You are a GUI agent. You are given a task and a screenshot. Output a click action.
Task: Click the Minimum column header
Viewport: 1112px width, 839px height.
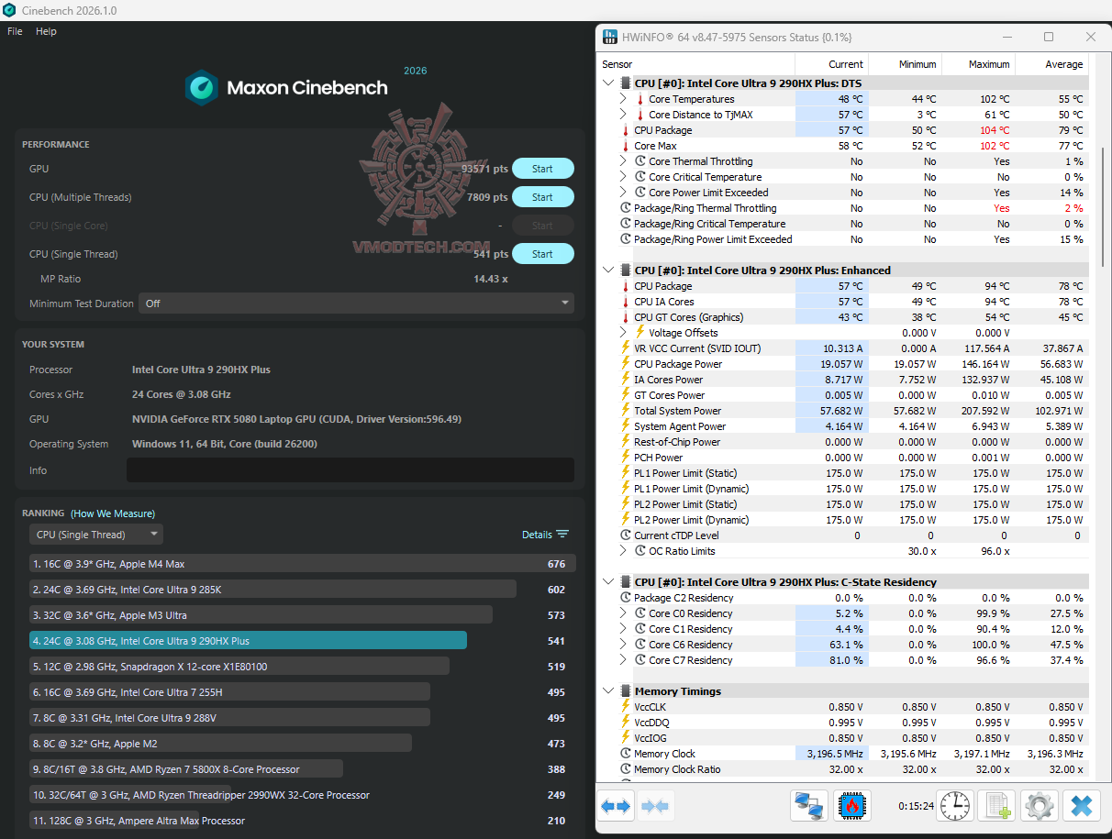[x=904, y=64]
